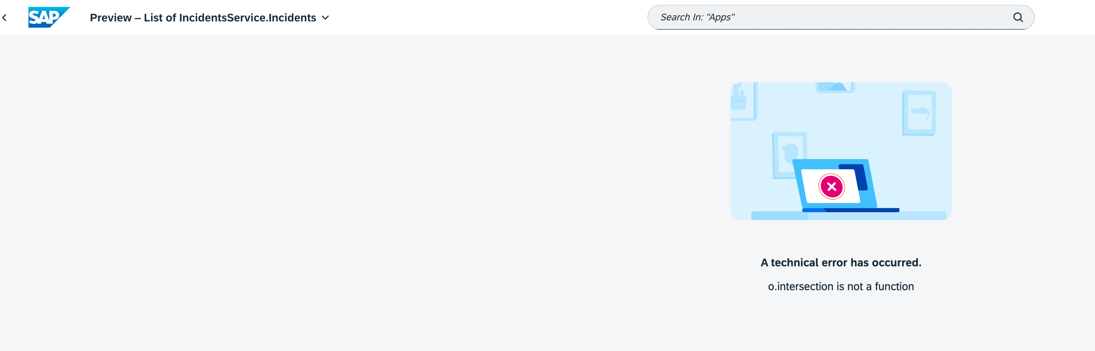1095x351 pixels.
Task: Click the SAP brand mark in the header
Action: 49,17
